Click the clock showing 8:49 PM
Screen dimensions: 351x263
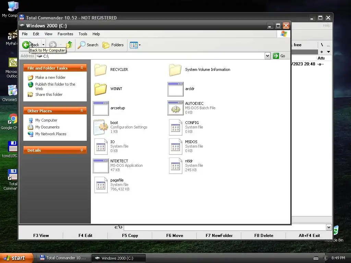pos(338,258)
